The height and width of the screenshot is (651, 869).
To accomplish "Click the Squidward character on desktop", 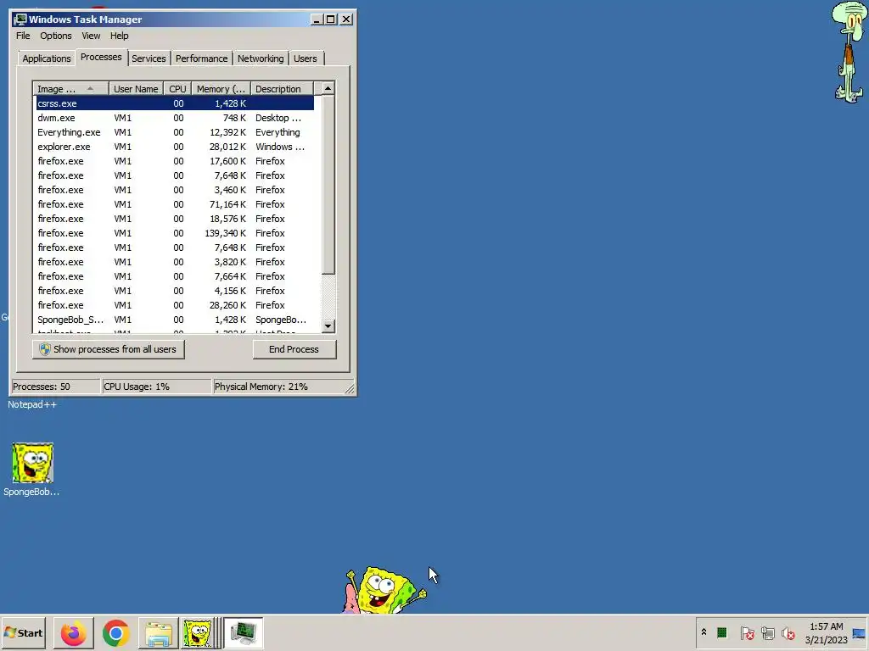I will click(x=849, y=52).
